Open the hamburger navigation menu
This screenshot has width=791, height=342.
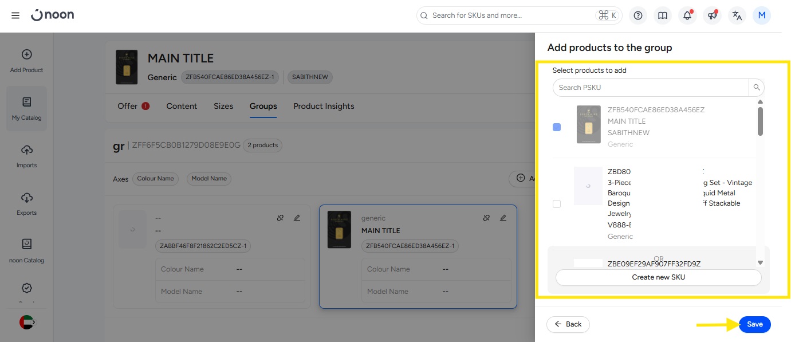(x=15, y=15)
